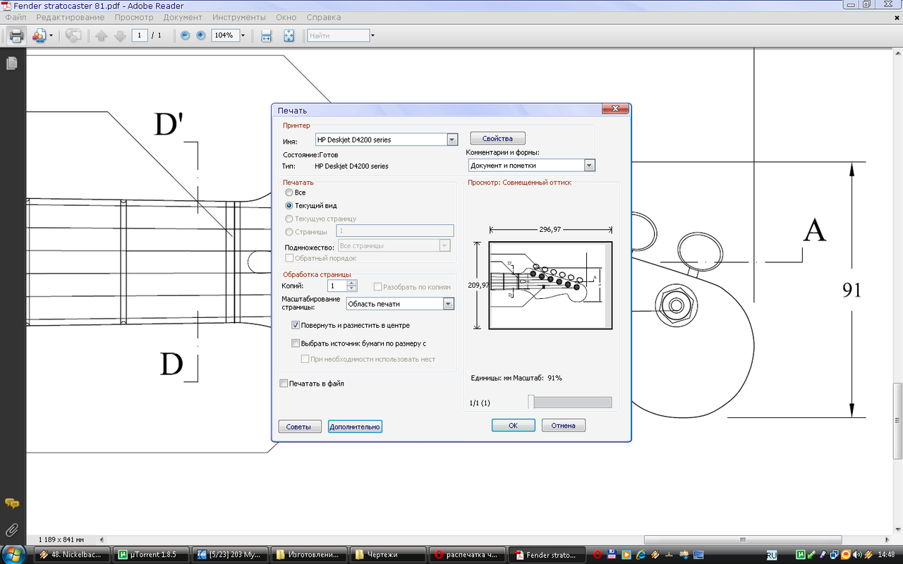Open 'Комментарии и формы' dropdown
This screenshot has height=564, width=903.
coord(590,166)
